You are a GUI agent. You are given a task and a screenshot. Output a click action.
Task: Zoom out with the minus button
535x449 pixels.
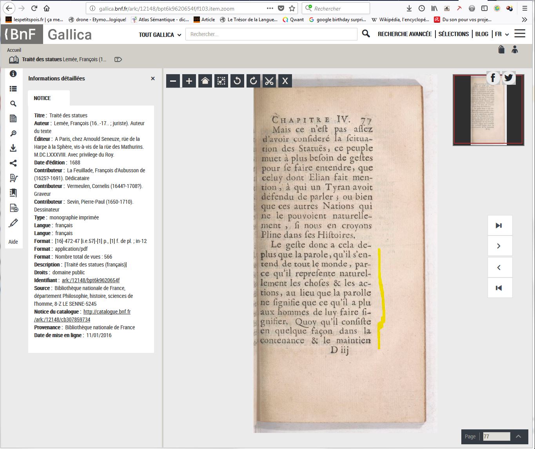tap(173, 81)
